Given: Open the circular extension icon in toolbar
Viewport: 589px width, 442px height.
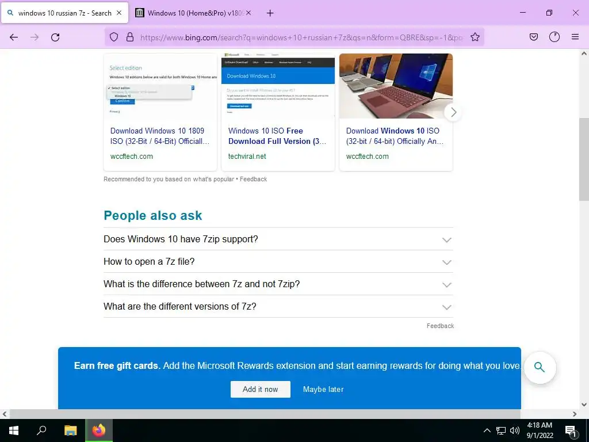Looking at the screenshot, I should 554,37.
